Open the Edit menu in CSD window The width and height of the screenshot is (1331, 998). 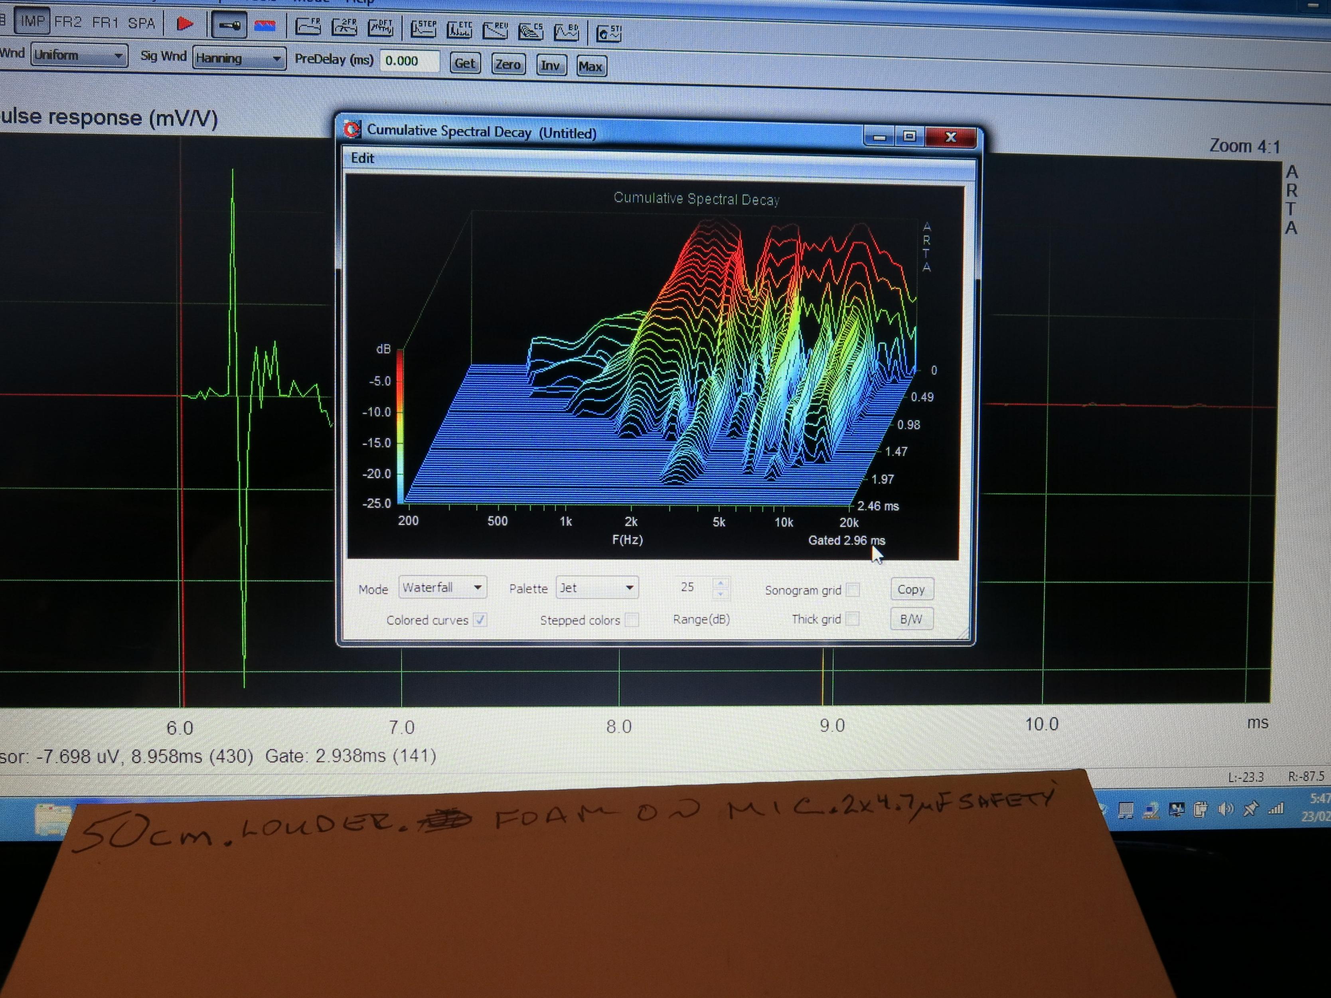pos(362,158)
